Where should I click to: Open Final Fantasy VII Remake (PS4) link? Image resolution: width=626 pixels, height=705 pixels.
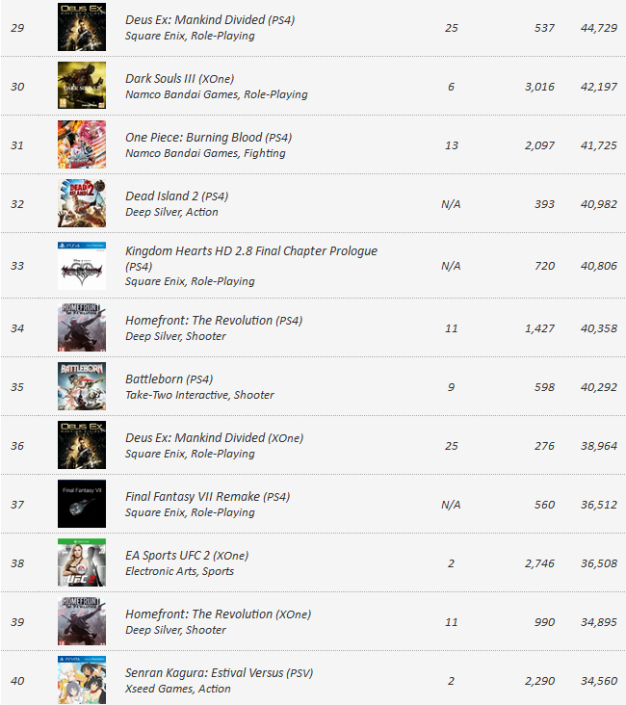pyautogui.click(x=207, y=497)
